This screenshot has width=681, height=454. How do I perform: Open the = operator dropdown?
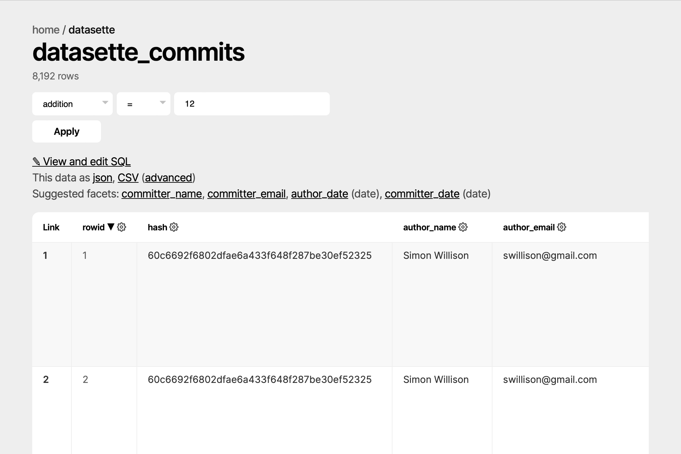pyautogui.click(x=143, y=104)
